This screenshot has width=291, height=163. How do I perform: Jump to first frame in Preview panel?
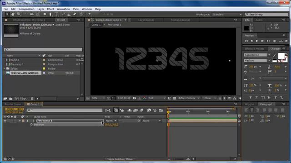246,41
